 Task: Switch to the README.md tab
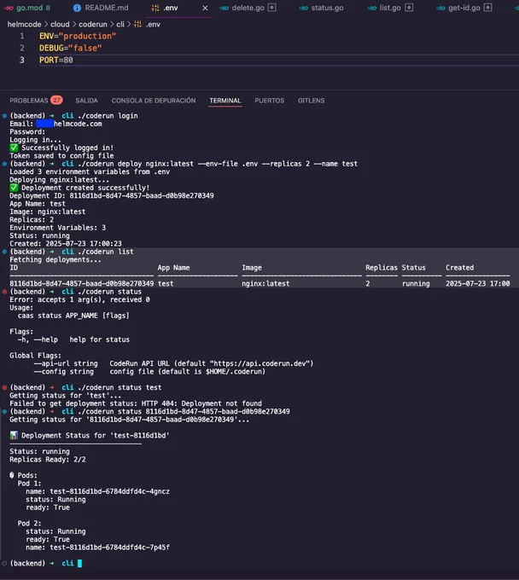point(101,8)
